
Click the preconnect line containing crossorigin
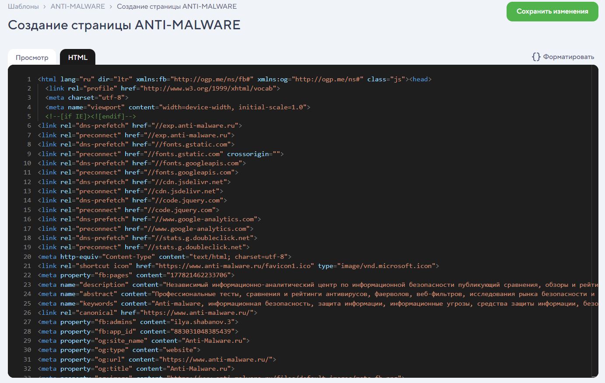click(161, 154)
